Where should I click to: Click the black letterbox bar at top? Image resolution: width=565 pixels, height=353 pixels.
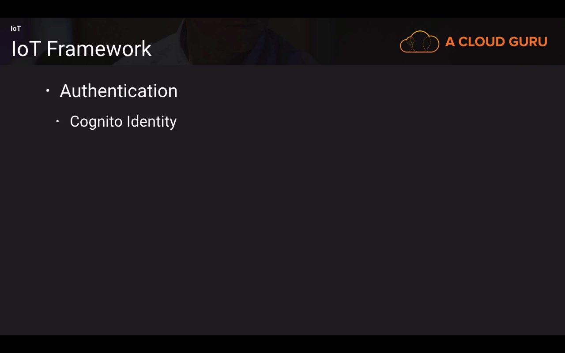(x=282, y=9)
